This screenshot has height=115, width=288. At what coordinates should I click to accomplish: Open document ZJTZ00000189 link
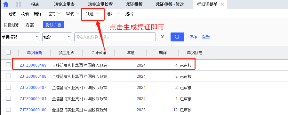point(33,65)
